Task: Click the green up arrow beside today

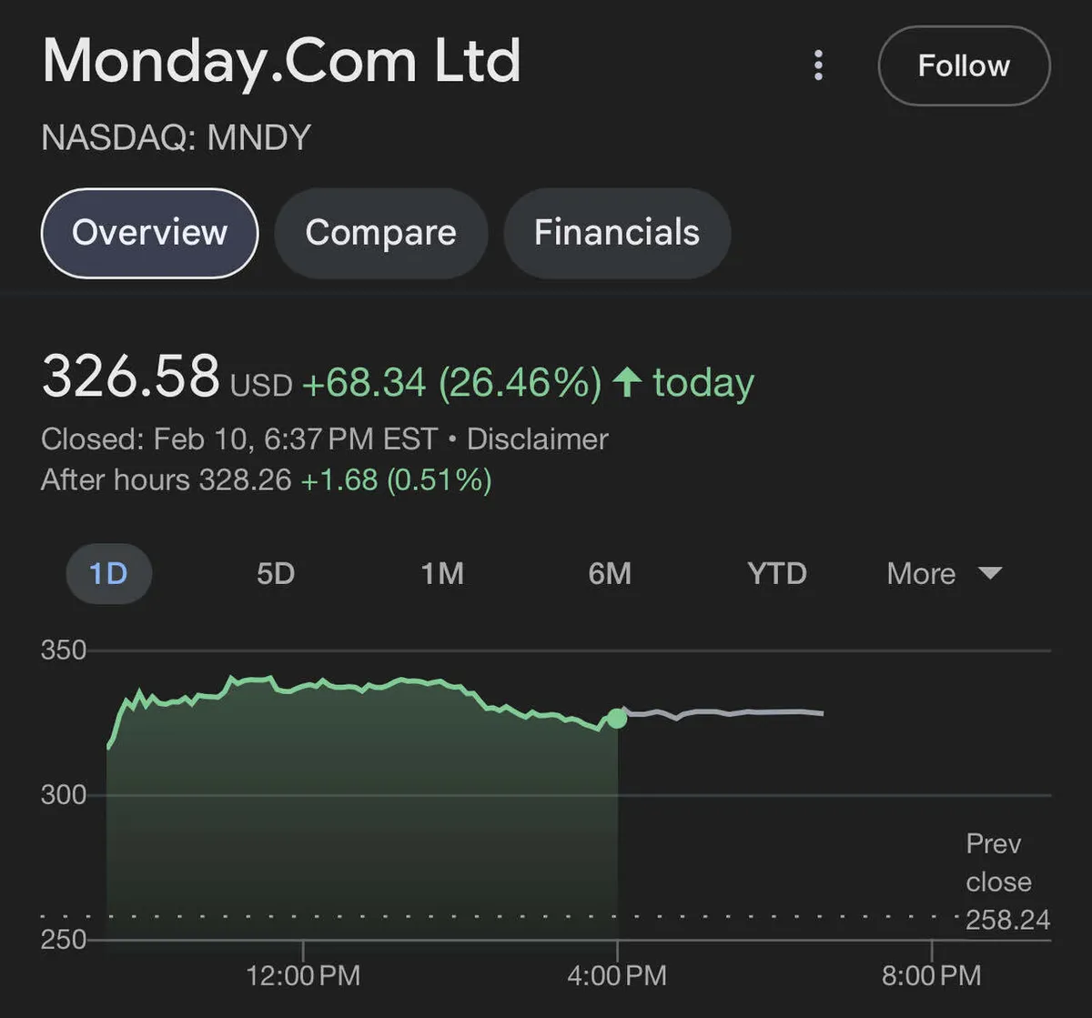Action: point(627,383)
